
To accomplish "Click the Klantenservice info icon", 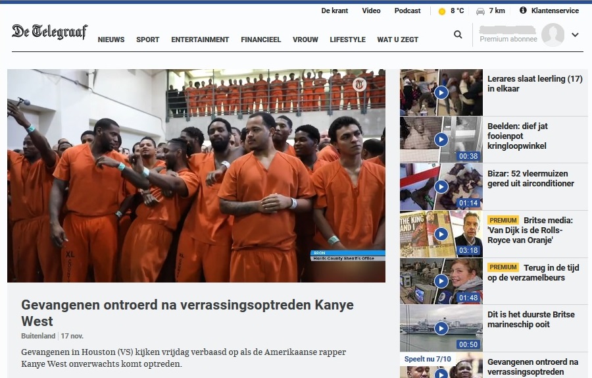I will (523, 10).
